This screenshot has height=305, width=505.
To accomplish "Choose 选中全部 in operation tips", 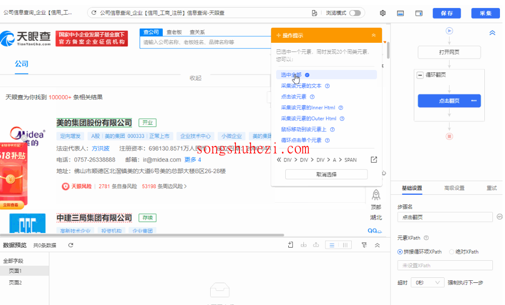I will coord(291,75).
